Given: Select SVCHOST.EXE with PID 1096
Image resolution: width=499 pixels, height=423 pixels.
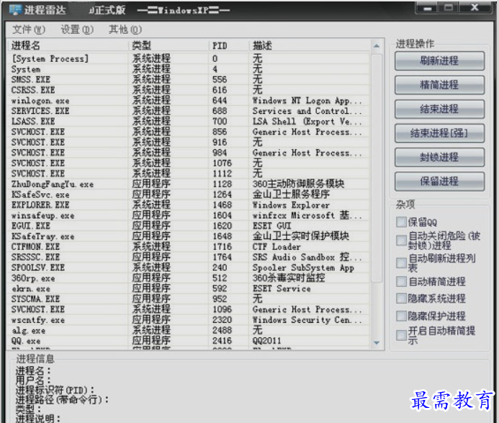Looking at the screenshot, I should coord(189,309).
